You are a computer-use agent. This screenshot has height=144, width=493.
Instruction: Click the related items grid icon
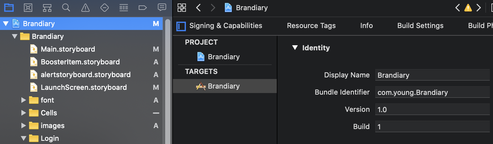tap(182, 8)
